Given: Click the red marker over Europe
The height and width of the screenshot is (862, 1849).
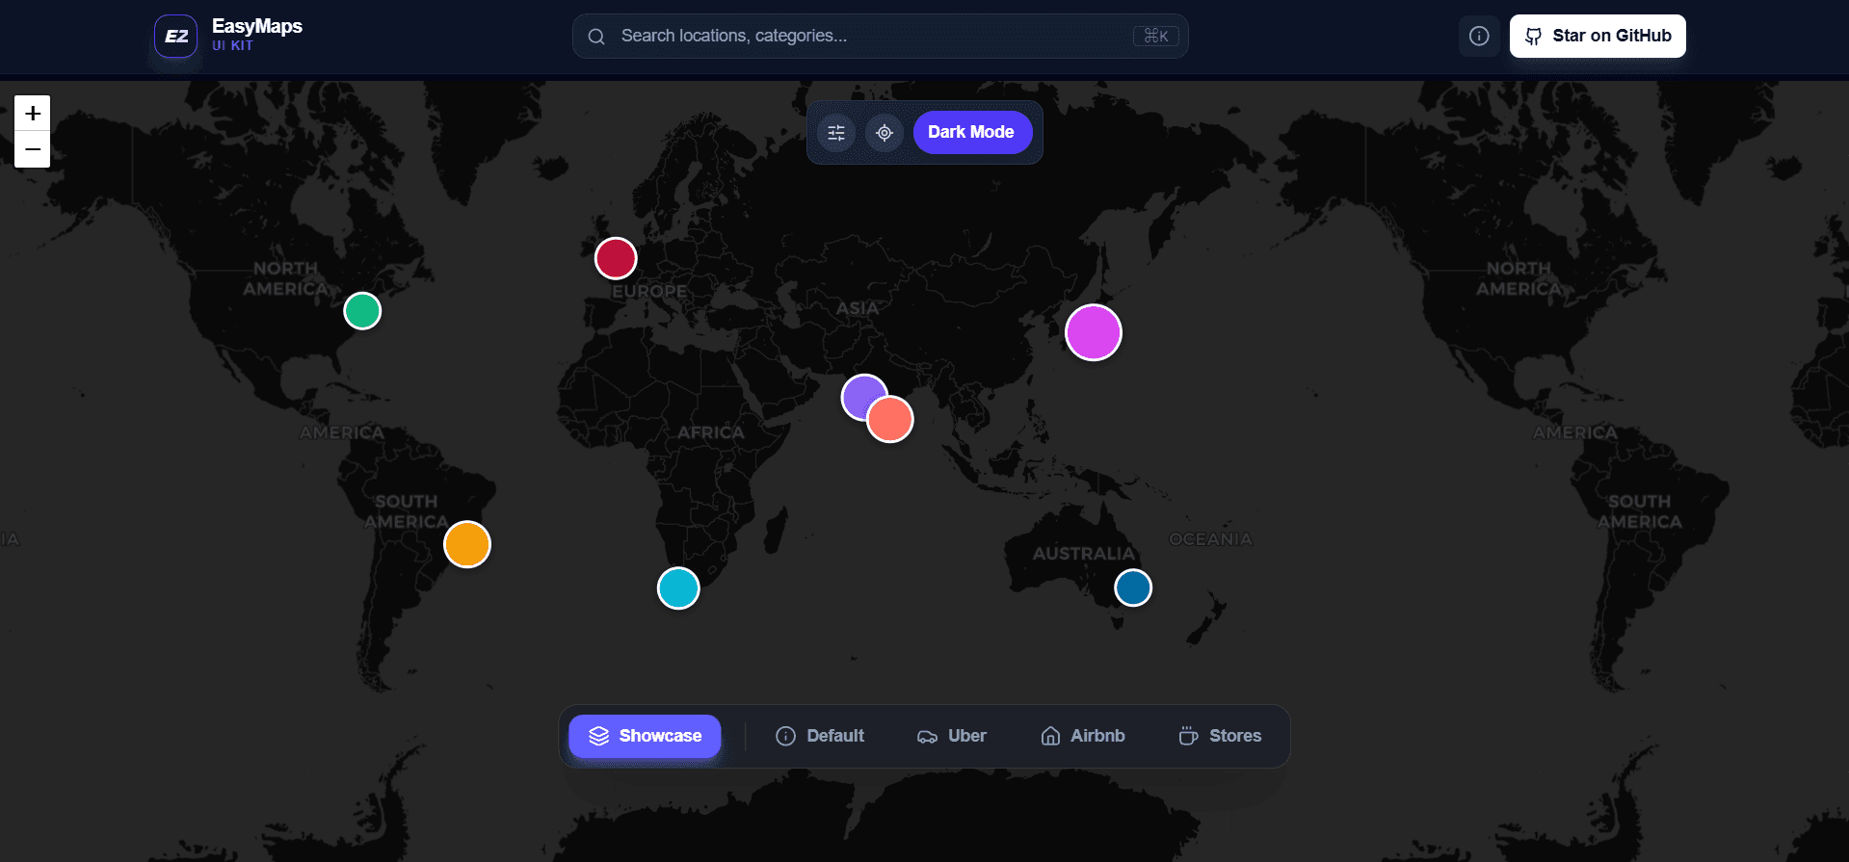Looking at the screenshot, I should (x=616, y=258).
